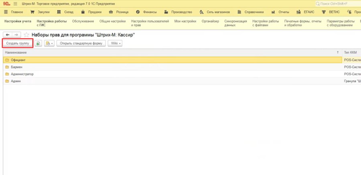This screenshot has height=175, width=361.
Task: Open the Склад section
Action: [65, 12]
